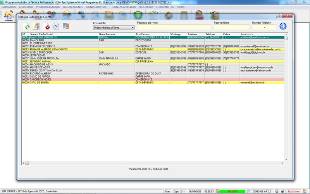Click the Rastrear Nome input field
Image resolution: width=310 pixels, height=194 pixels.
coord(231,27)
